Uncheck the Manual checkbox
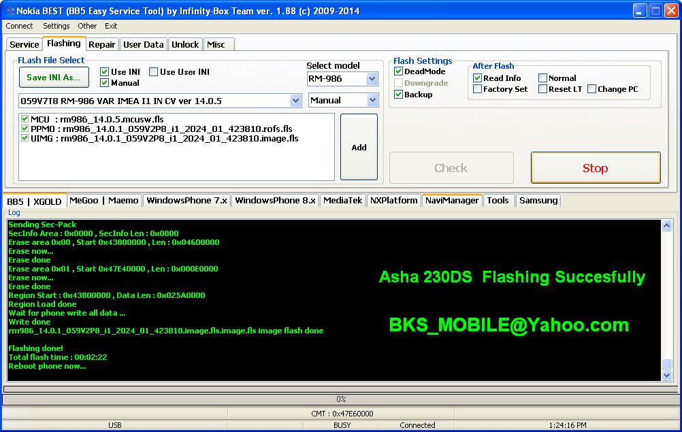Screen dimensions: 682x432 pyautogui.click(x=104, y=82)
